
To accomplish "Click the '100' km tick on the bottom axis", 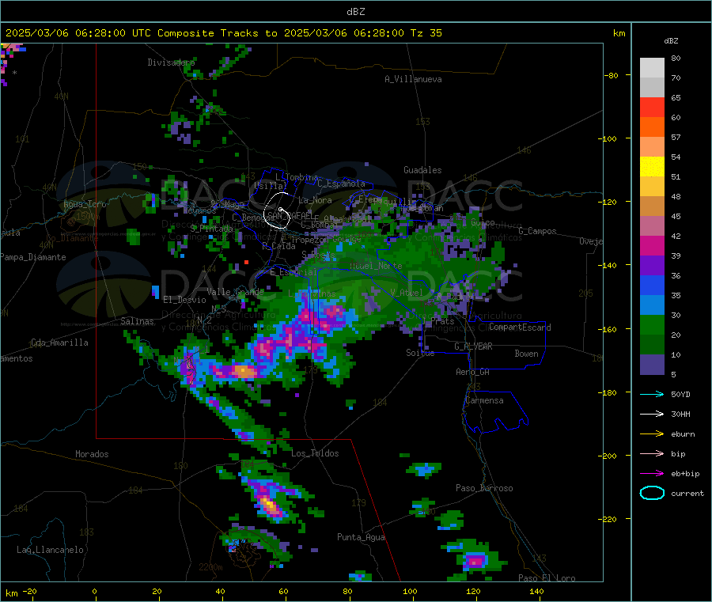I will tap(410, 591).
